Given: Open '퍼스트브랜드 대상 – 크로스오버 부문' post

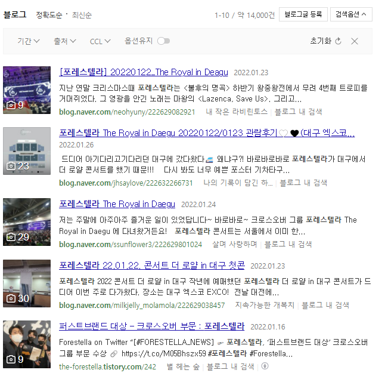Looking at the screenshot, I should [152, 326].
